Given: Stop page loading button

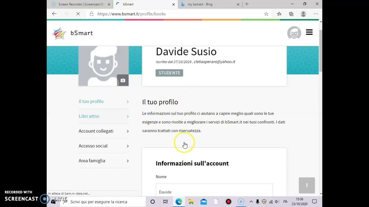Looking at the screenshot, I should [78, 14].
